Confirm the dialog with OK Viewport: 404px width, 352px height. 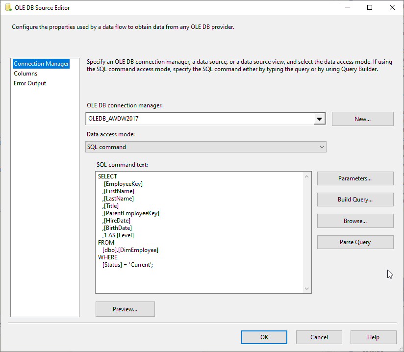click(x=264, y=337)
